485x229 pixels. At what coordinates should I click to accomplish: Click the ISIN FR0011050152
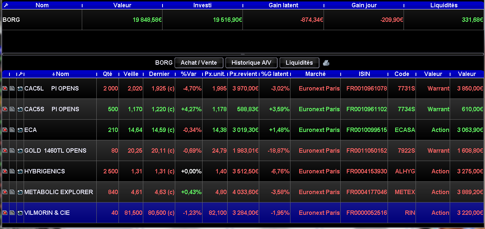click(367, 150)
